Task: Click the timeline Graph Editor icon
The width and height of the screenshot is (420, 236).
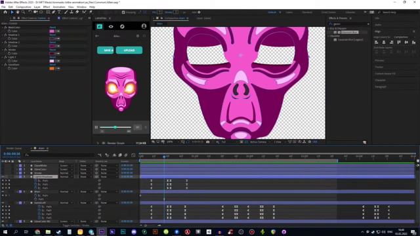Action: [x=133, y=155]
